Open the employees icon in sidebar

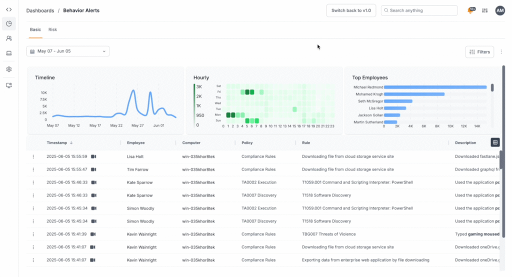click(9, 38)
